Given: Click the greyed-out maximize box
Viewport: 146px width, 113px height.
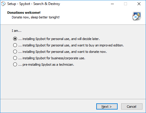Looking at the screenshot, I should point(126,4).
